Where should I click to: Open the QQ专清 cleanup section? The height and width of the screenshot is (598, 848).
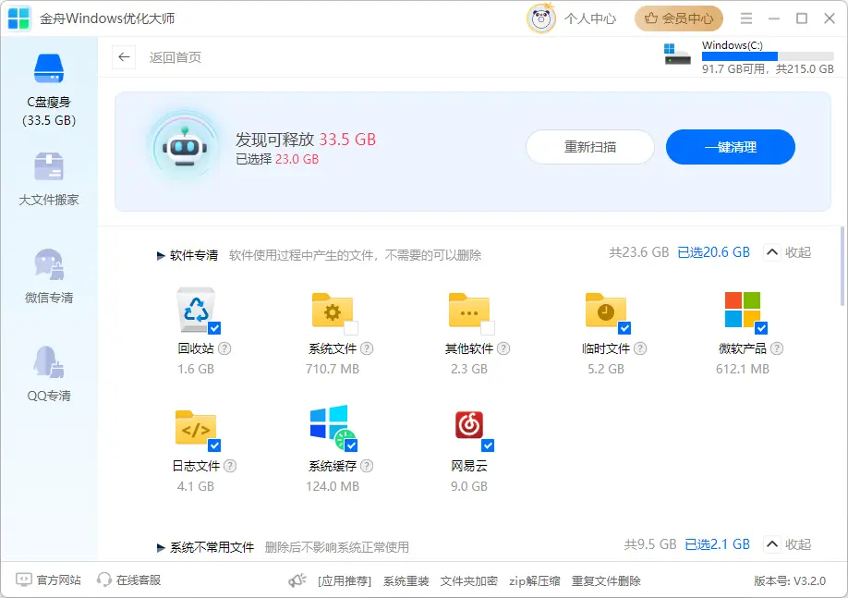click(49, 370)
